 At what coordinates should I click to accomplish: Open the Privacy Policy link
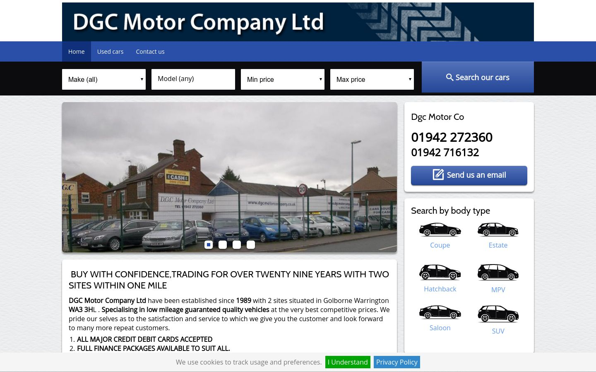point(397,362)
